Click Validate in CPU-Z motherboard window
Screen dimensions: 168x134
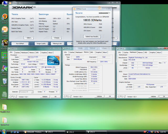(153, 96)
